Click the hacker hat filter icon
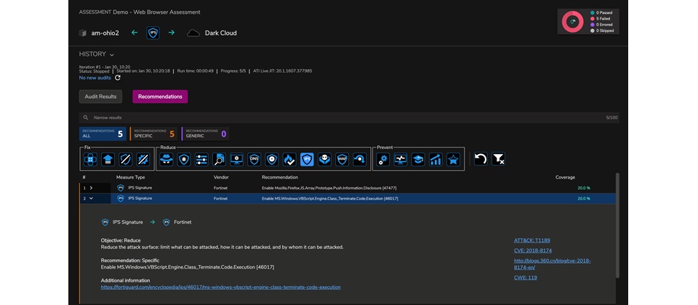 click(x=167, y=159)
